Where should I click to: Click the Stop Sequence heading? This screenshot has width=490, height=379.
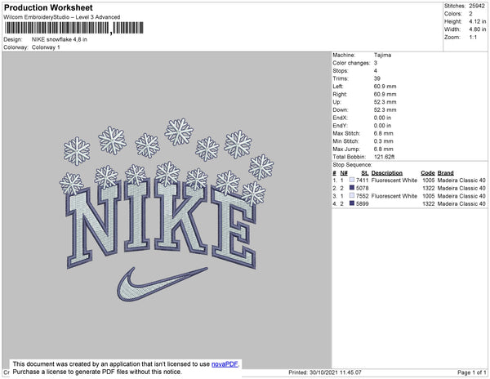coord(352,165)
